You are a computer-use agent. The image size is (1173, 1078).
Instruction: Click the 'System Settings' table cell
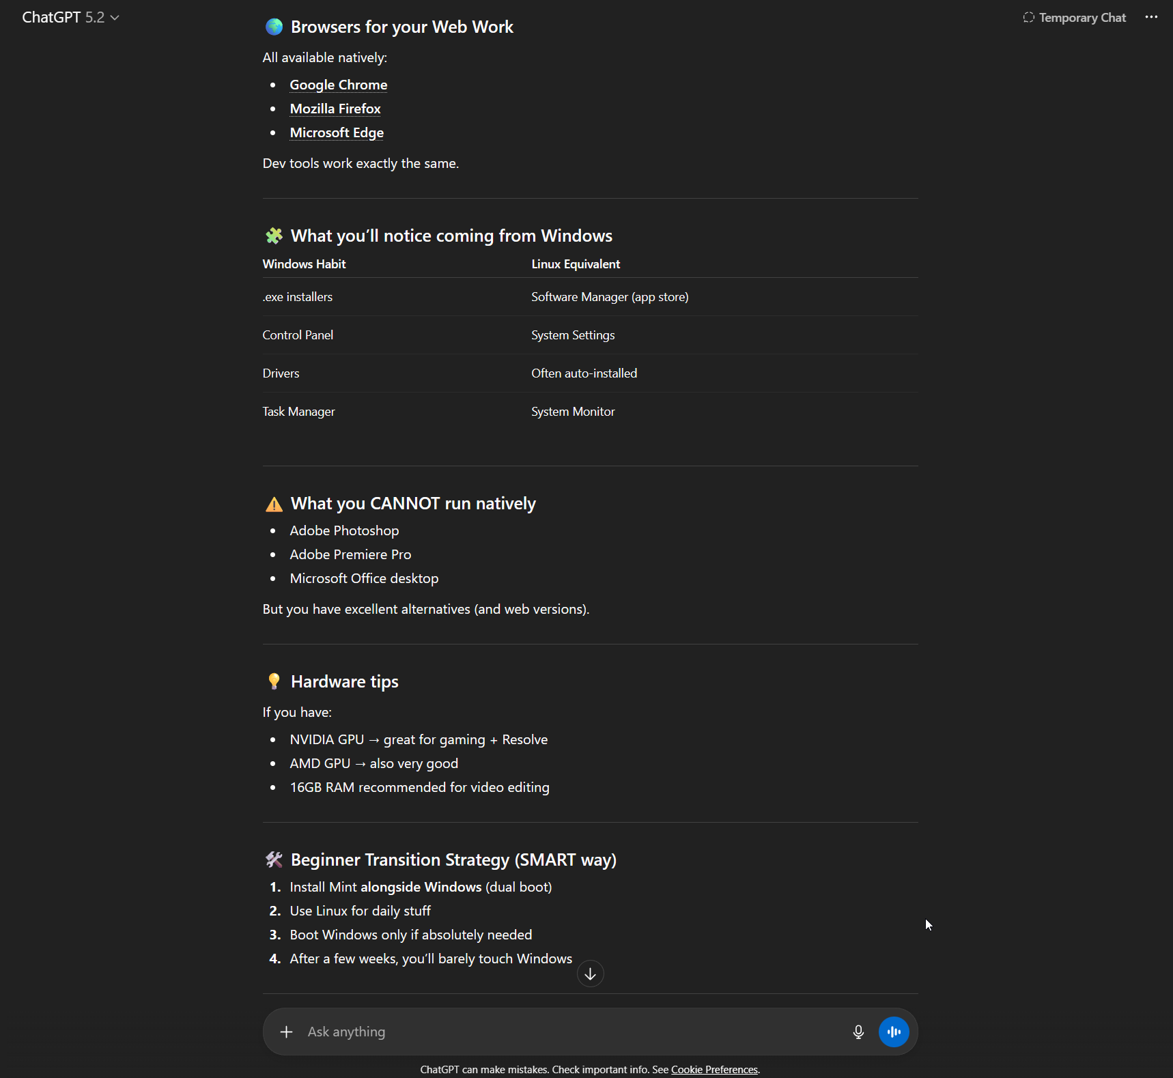point(573,335)
